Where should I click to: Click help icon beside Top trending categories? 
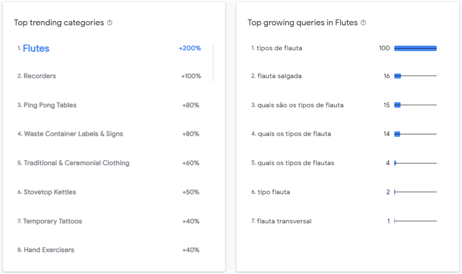pyautogui.click(x=110, y=23)
